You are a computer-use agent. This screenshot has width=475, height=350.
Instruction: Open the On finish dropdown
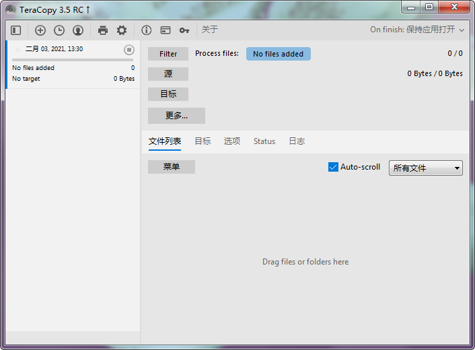click(417, 30)
